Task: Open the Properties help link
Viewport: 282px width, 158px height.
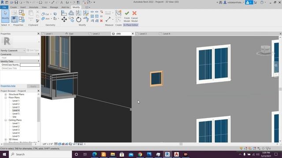Action: click(8, 86)
